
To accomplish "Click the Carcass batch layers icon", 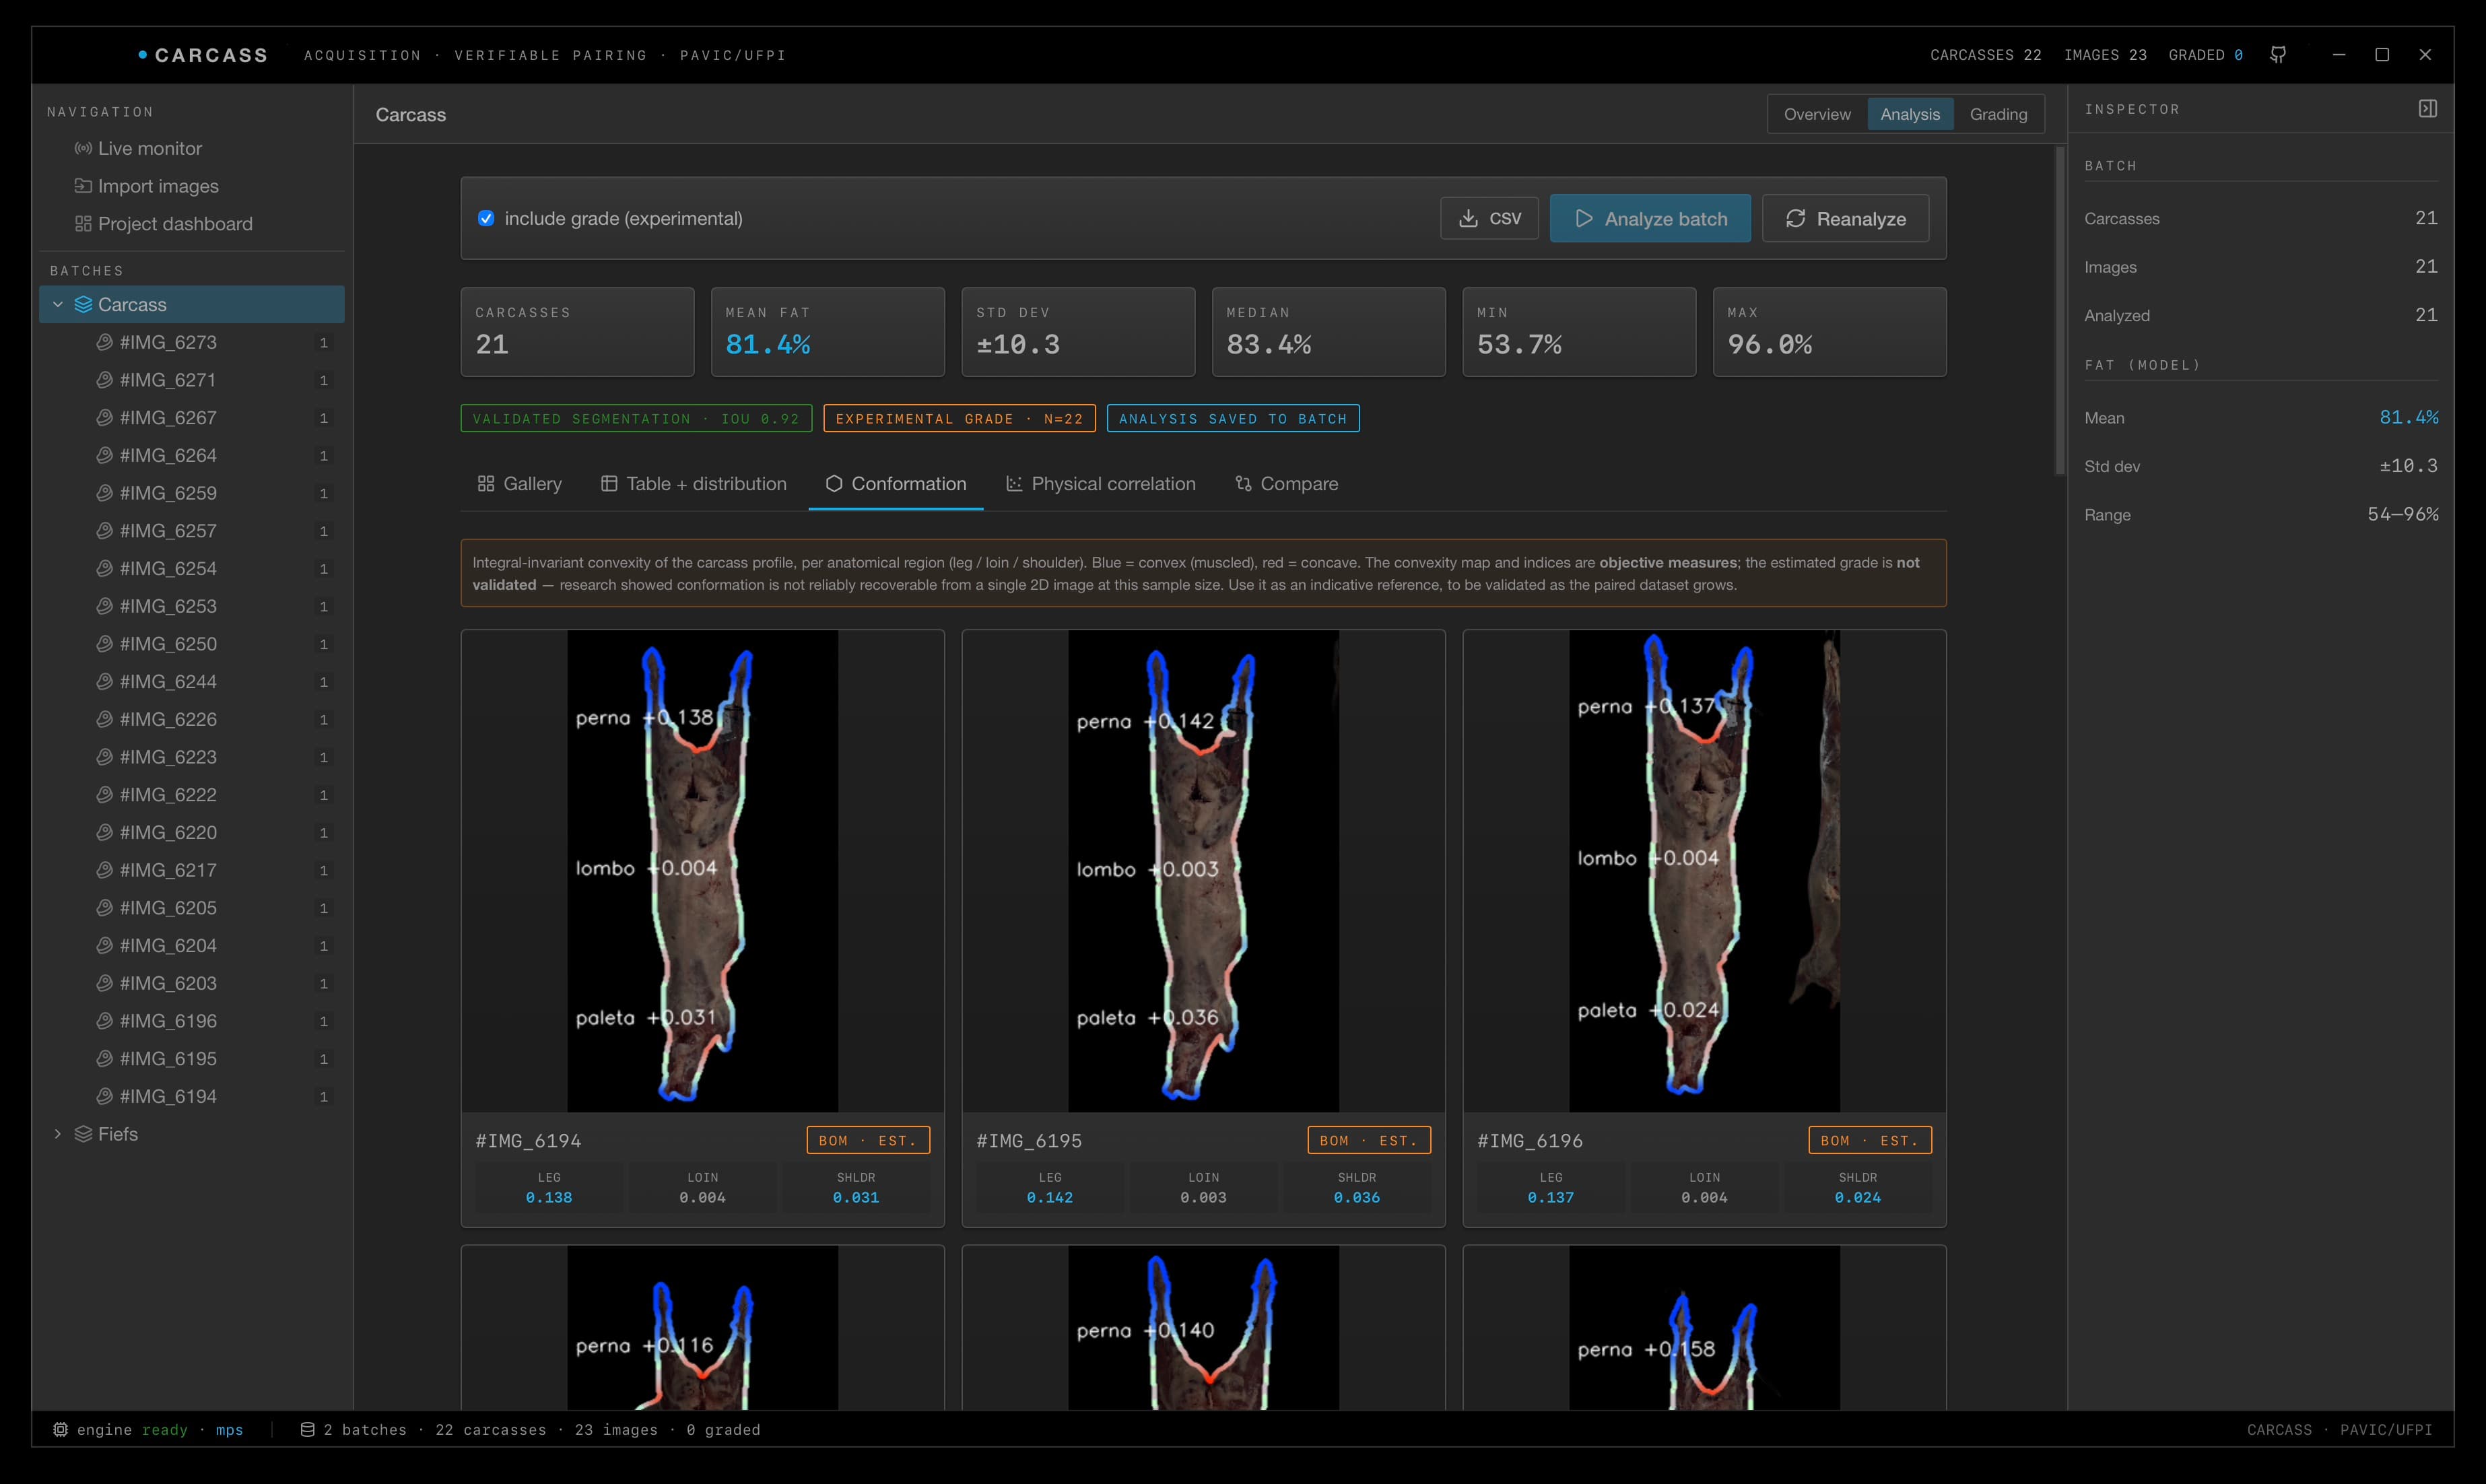I will pos(83,305).
